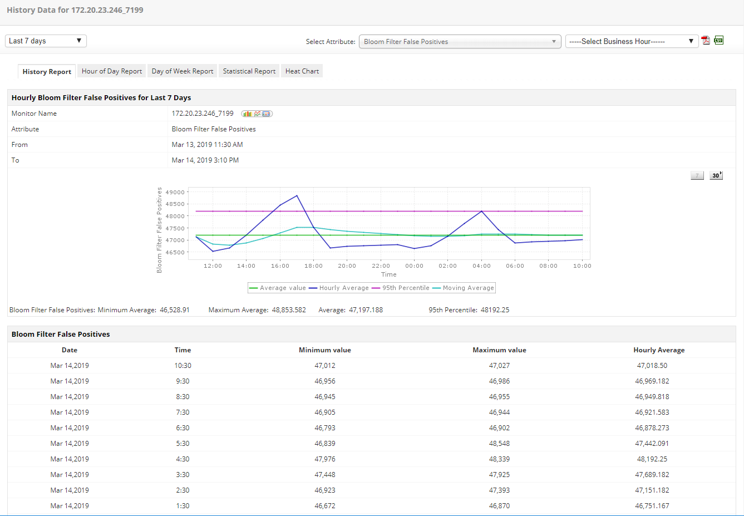Click the grid icon beside monitor name
This screenshot has width=744, height=516.
pos(267,114)
